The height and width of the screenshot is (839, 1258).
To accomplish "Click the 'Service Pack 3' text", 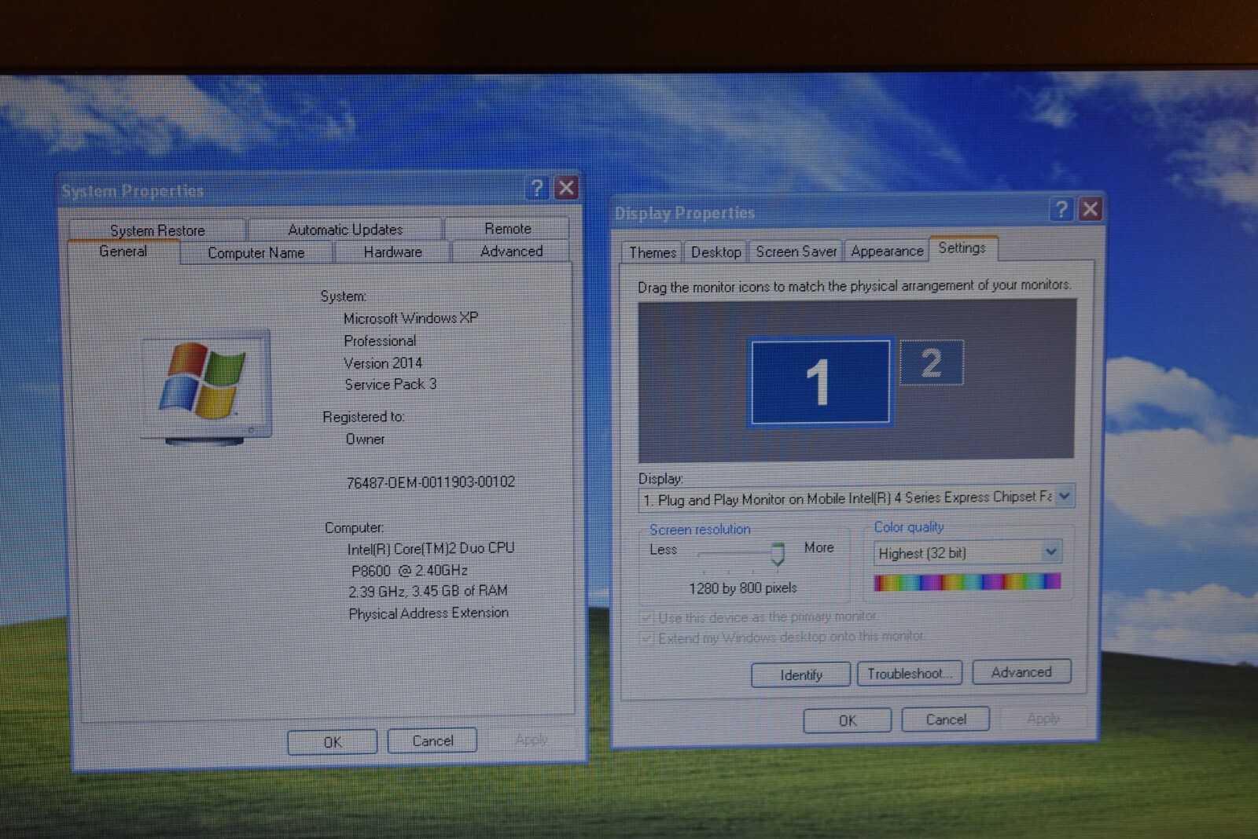I will (390, 384).
